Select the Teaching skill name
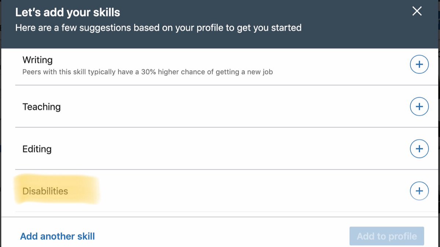The image size is (440, 247). pos(41,107)
